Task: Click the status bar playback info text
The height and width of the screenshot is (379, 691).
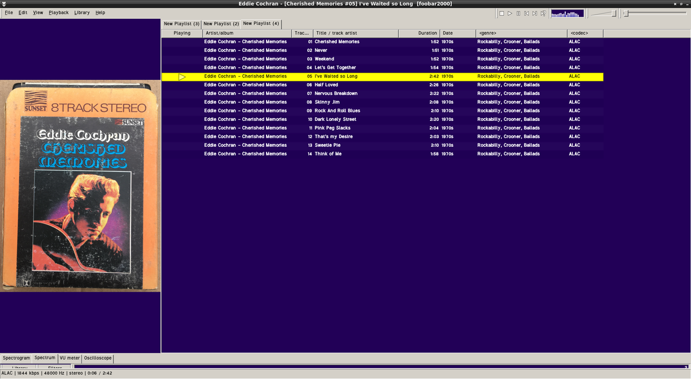Action: coord(57,373)
